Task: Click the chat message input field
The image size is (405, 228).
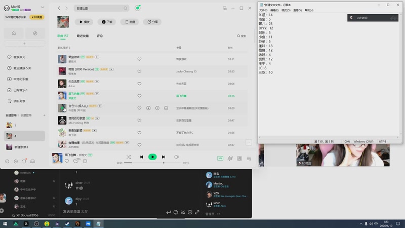Action: pyautogui.click(x=113, y=212)
